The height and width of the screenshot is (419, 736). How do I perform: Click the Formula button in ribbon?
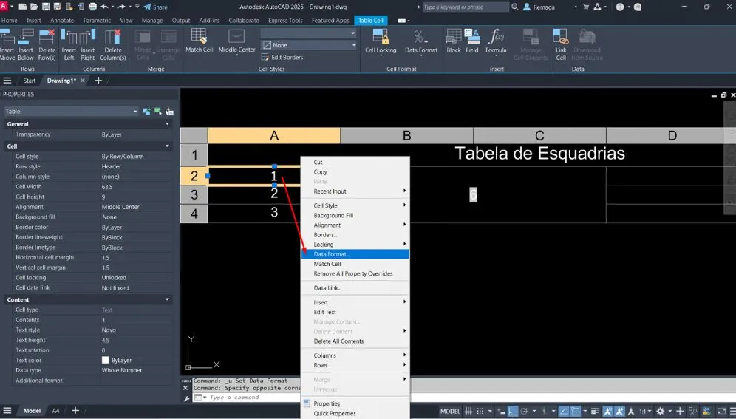pos(496,41)
